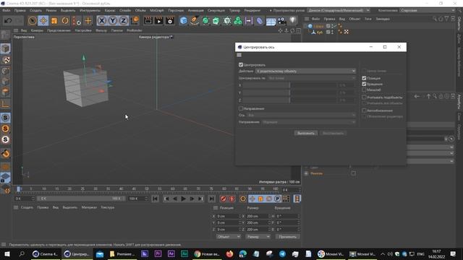The height and width of the screenshot is (260, 463).
Task: Open render settings clapperboard gear icon
Action: coord(170,21)
